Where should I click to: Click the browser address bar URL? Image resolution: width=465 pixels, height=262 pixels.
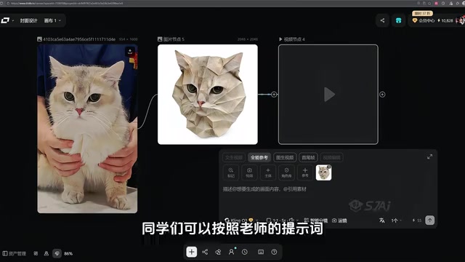tap(67, 3)
